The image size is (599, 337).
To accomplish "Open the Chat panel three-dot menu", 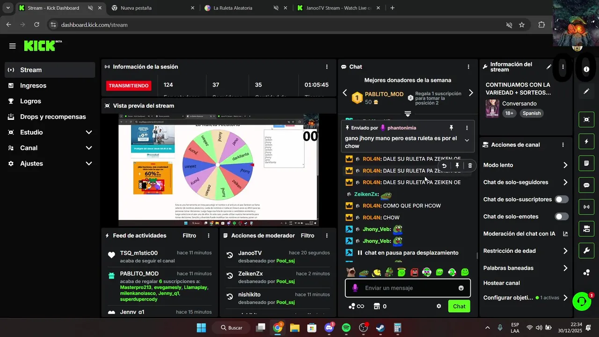I will [468, 67].
